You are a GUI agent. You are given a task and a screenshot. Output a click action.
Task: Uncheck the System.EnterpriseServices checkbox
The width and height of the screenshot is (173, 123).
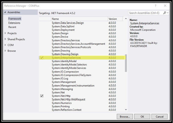42,58
